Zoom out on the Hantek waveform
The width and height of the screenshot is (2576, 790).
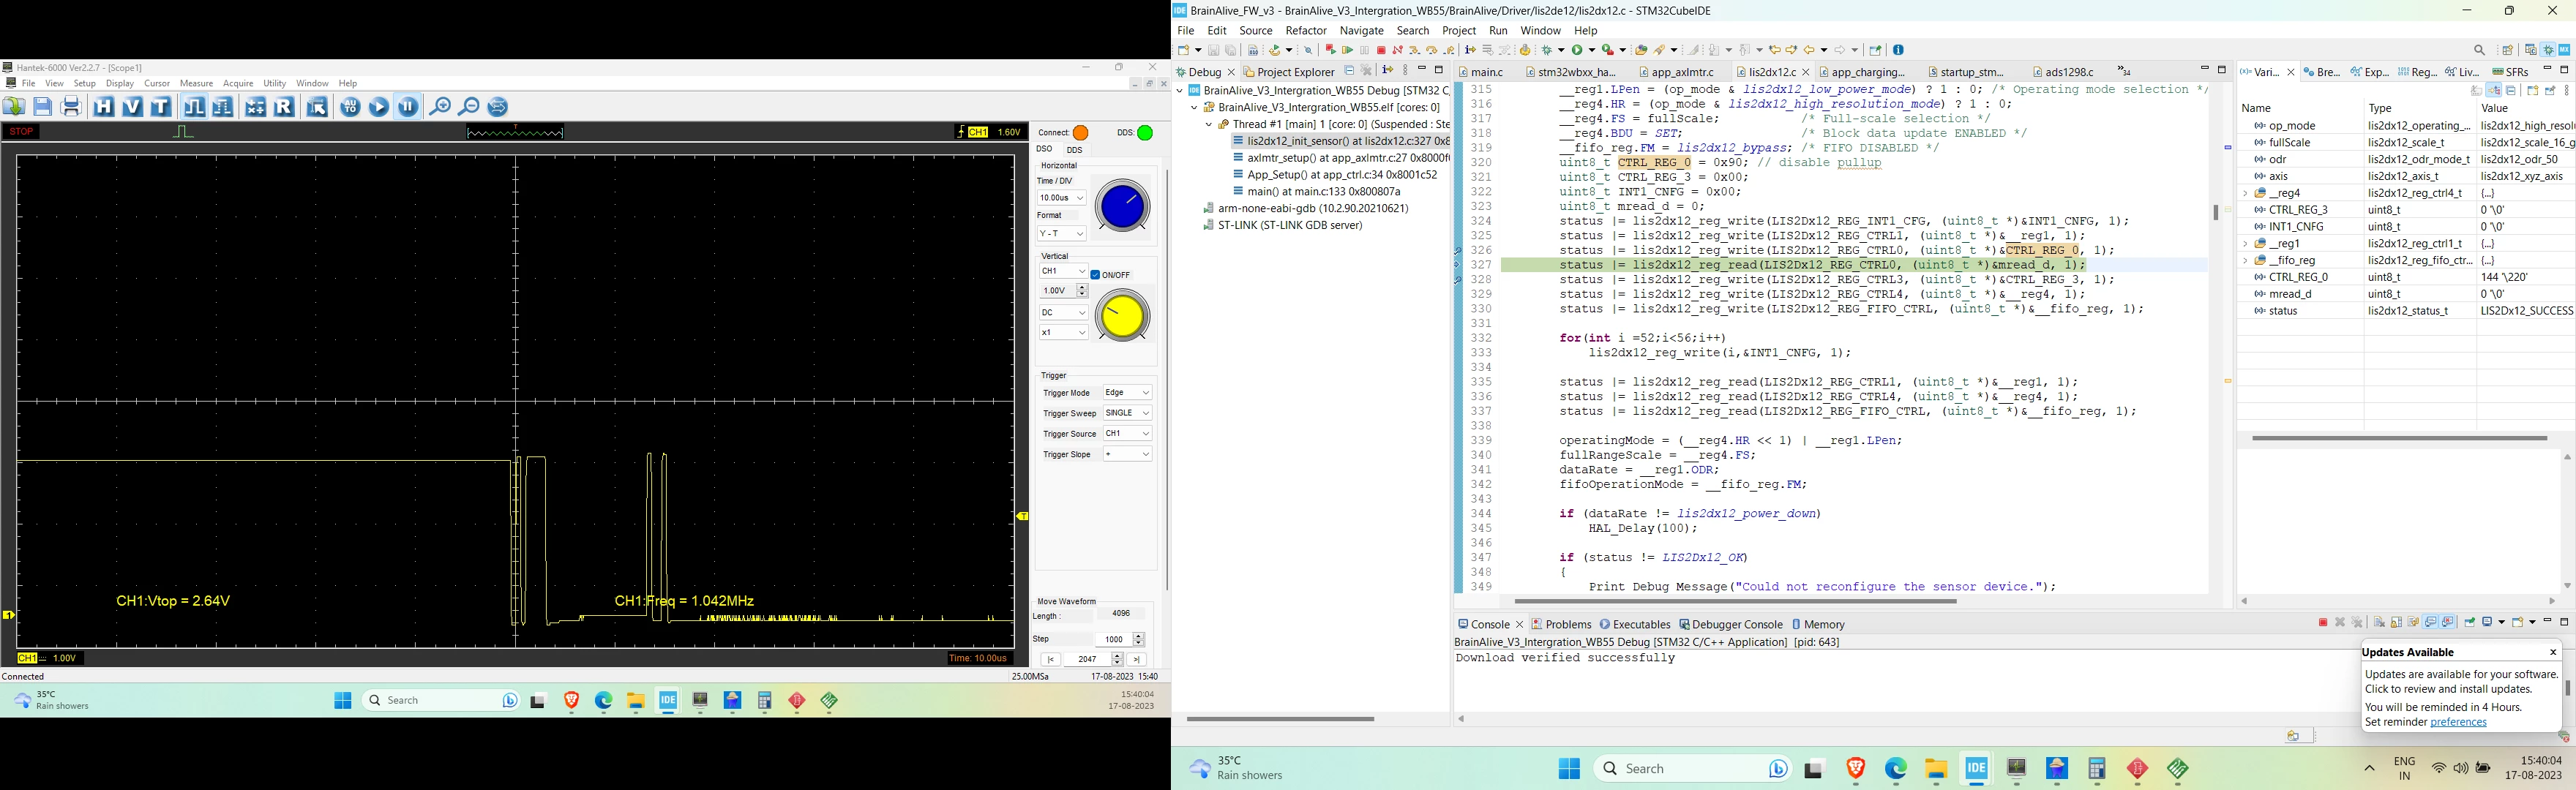click(x=469, y=106)
